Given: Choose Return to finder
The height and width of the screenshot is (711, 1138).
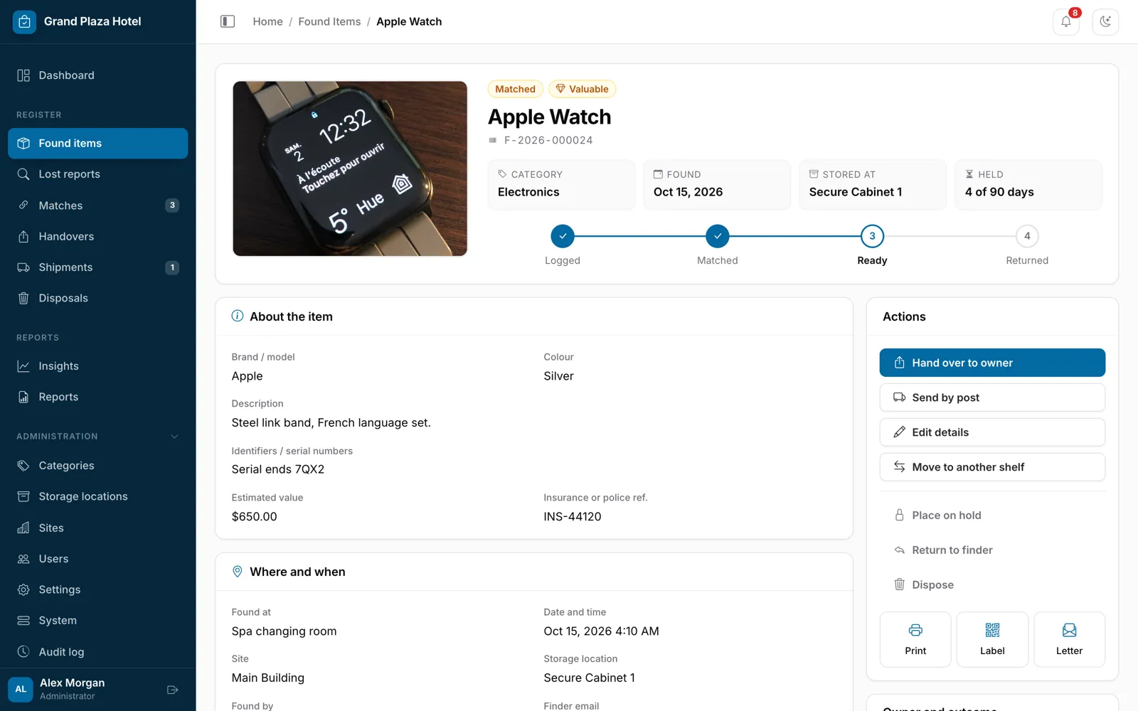Looking at the screenshot, I should 992,550.
